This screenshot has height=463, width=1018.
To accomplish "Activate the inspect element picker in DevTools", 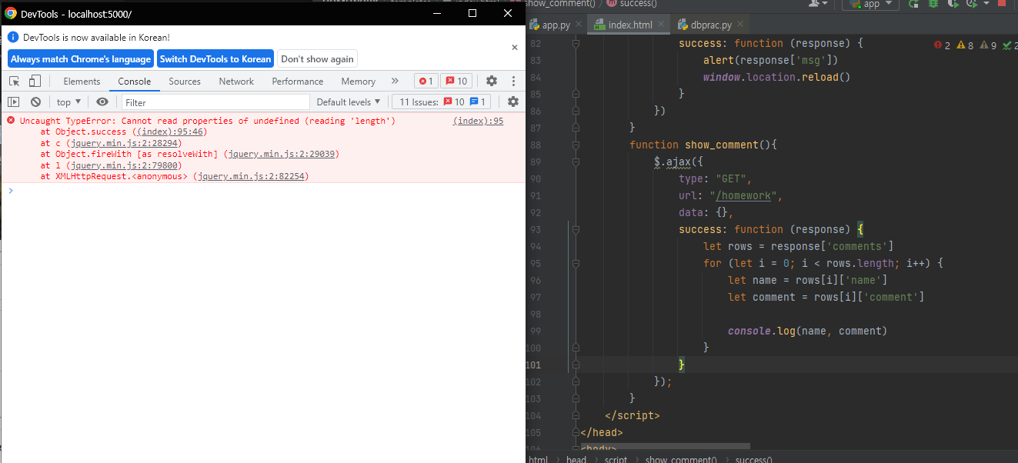I will 14,81.
